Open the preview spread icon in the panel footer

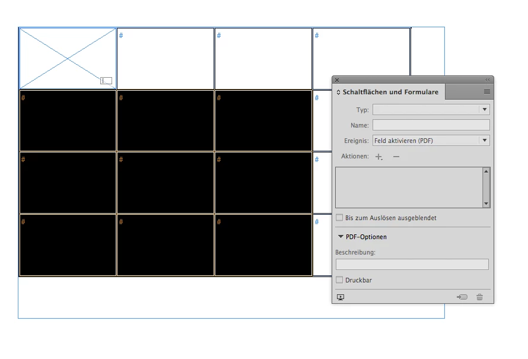click(x=341, y=297)
